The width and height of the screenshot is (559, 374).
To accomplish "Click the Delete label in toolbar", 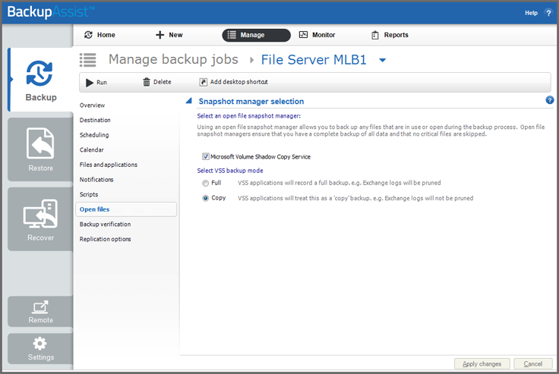I will (163, 82).
